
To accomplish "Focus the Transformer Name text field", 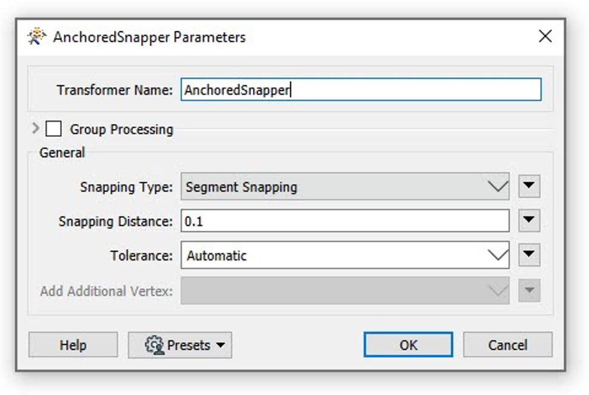I will (361, 90).
